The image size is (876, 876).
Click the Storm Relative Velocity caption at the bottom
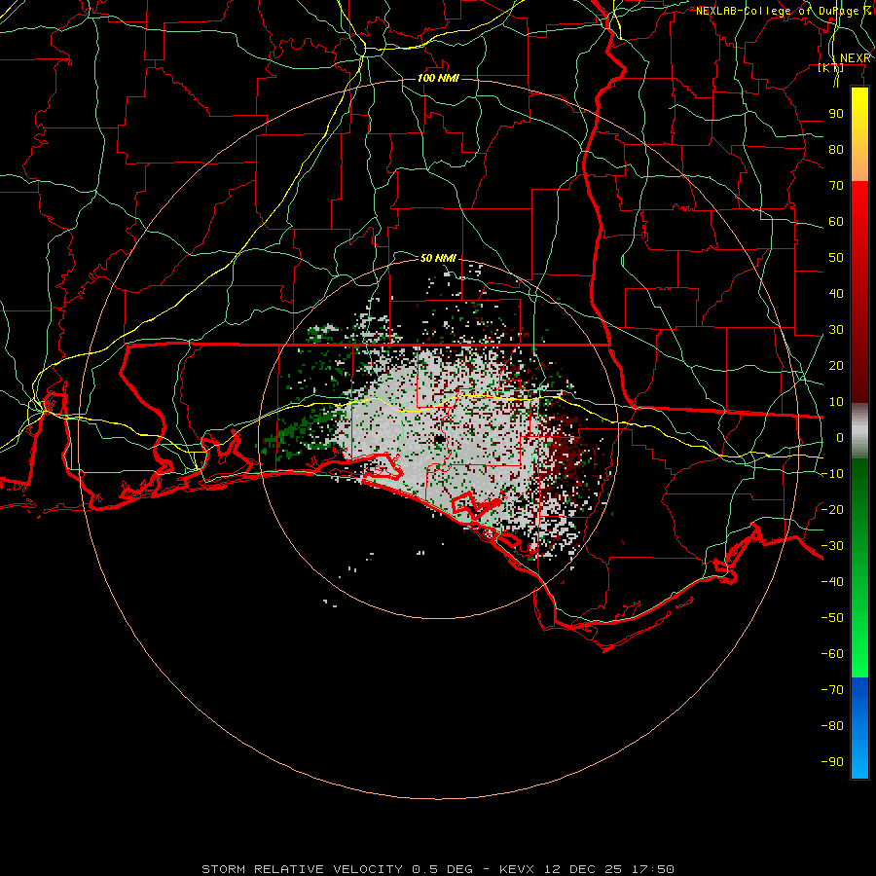(438, 869)
